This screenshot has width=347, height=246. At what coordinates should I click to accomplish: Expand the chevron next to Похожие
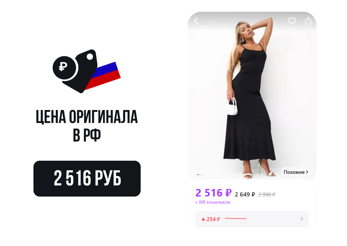[x=307, y=172]
